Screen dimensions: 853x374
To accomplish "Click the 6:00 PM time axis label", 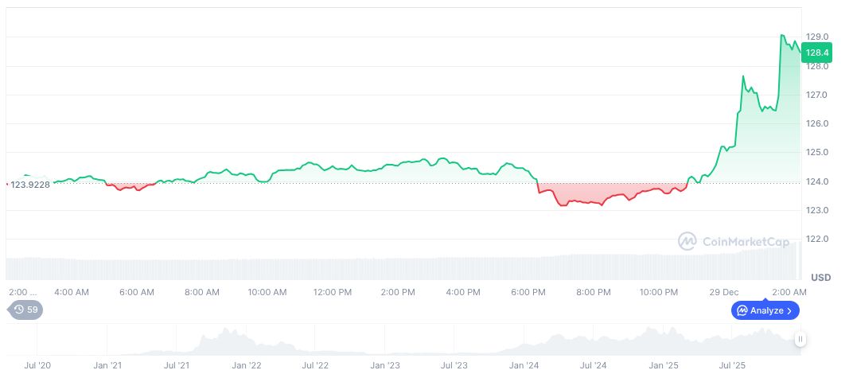I will click(x=529, y=292).
